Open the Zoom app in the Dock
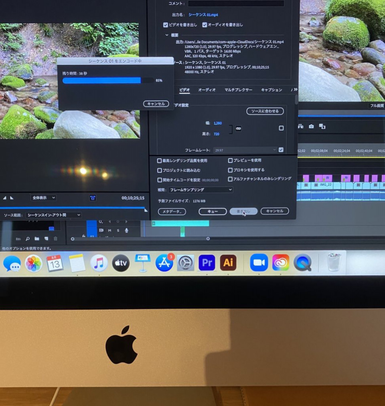Viewport: 385px width, 406px height. point(259,263)
